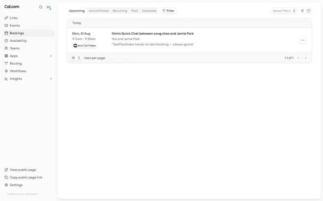Click the Events ticket icon in sidebar
This screenshot has height=201, width=323.
6,25
